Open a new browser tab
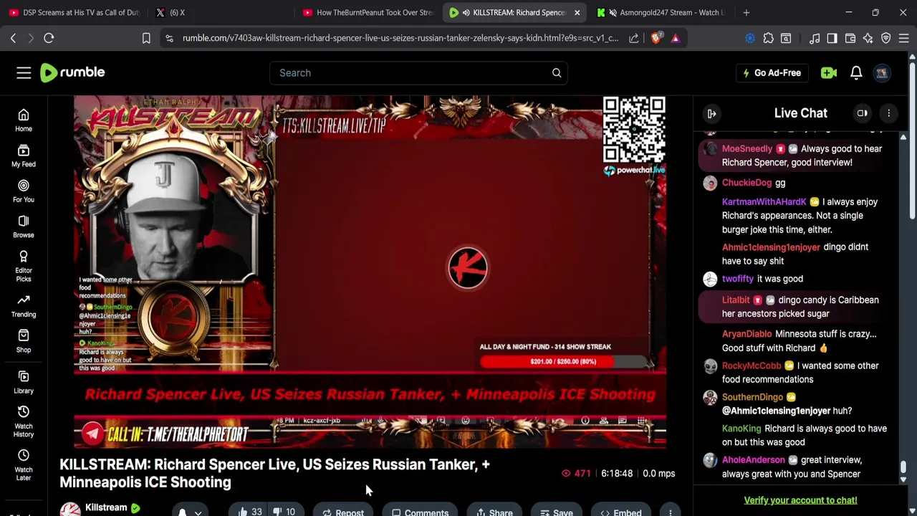The width and height of the screenshot is (917, 516). (x=746, y=12)
